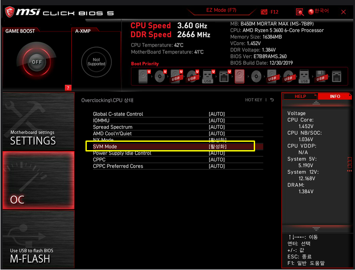Select the SVM Mode setting name
The image size is (355, 270).
[105, 147]
